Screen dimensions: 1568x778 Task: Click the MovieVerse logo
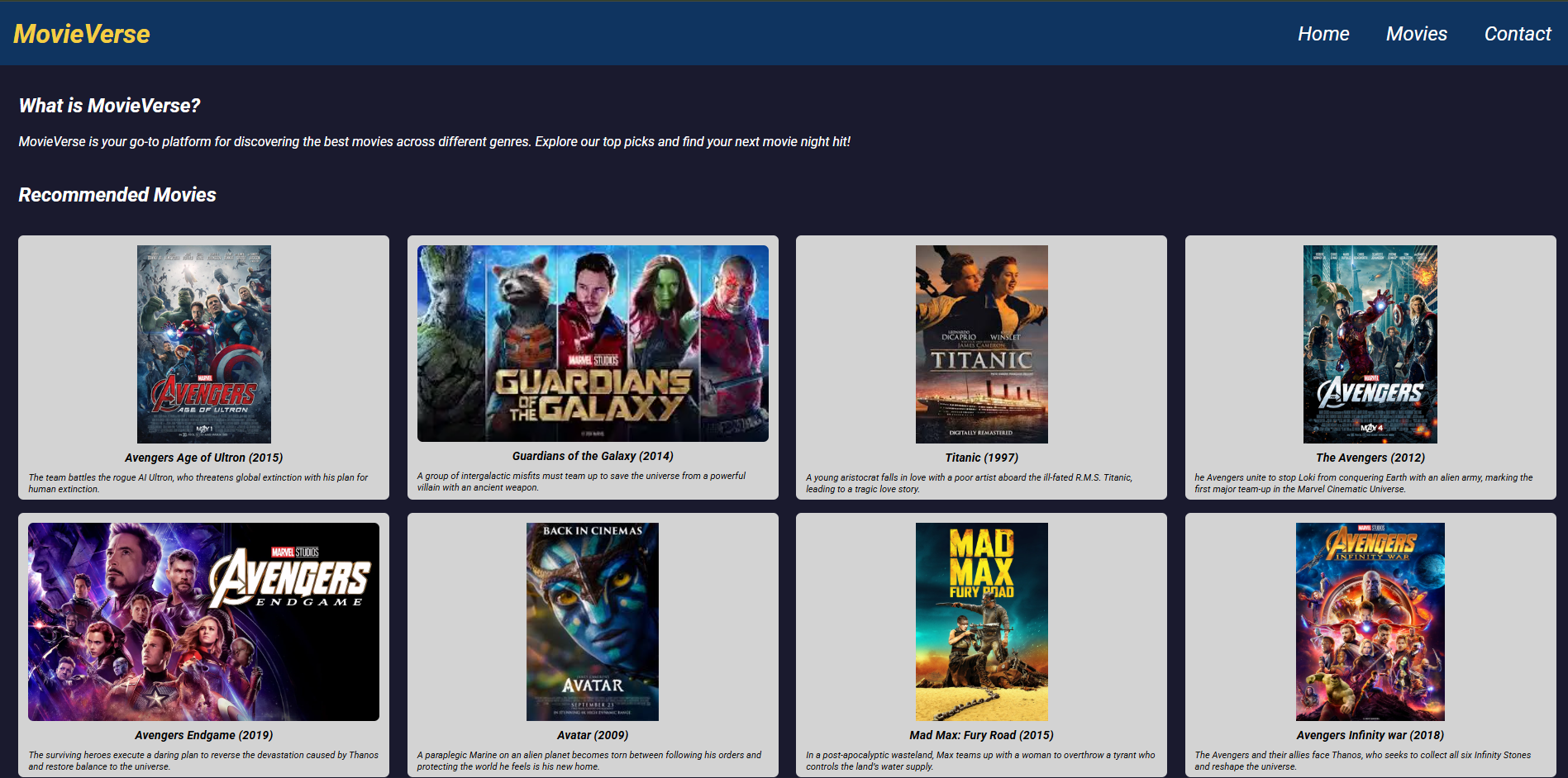pyautogui.click(x=81, y=34)
